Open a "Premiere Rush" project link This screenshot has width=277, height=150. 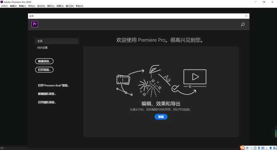(54, 85)
